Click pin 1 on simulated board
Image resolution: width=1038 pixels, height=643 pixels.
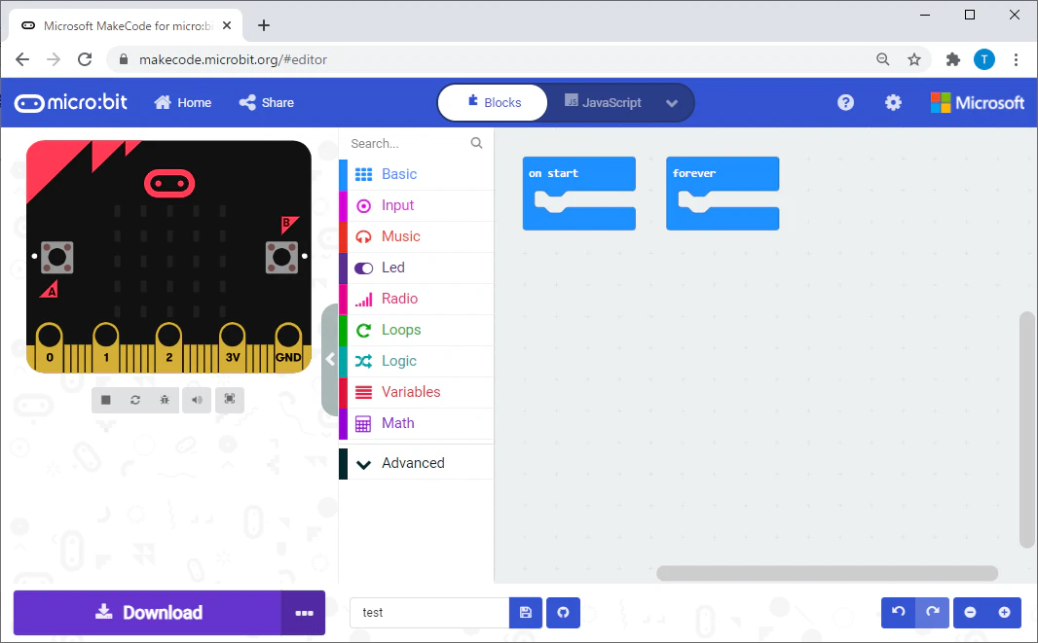click(106, 346)
